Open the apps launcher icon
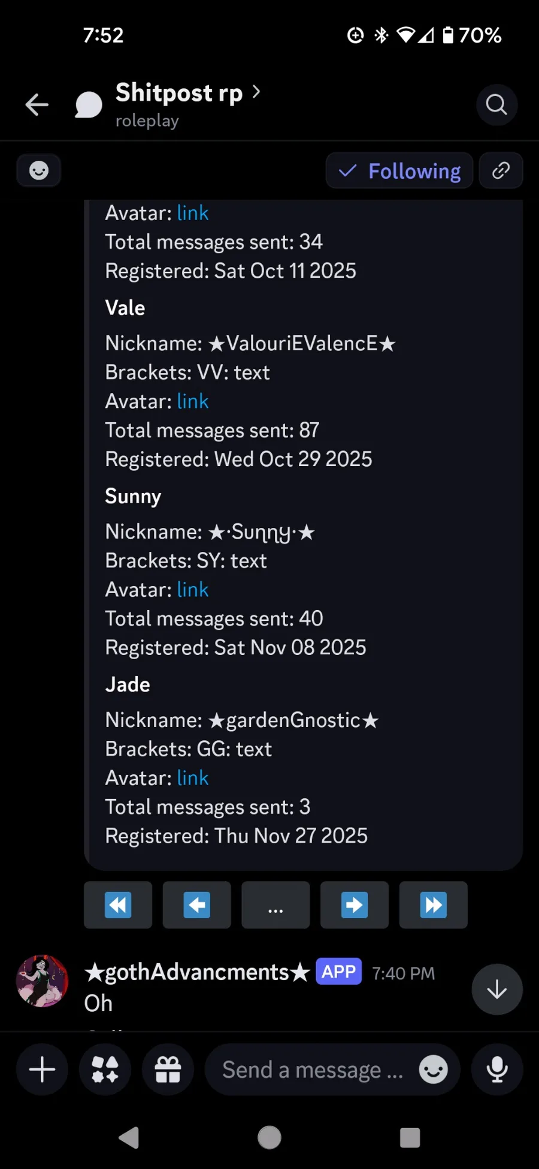 [x=105, y=1069]
